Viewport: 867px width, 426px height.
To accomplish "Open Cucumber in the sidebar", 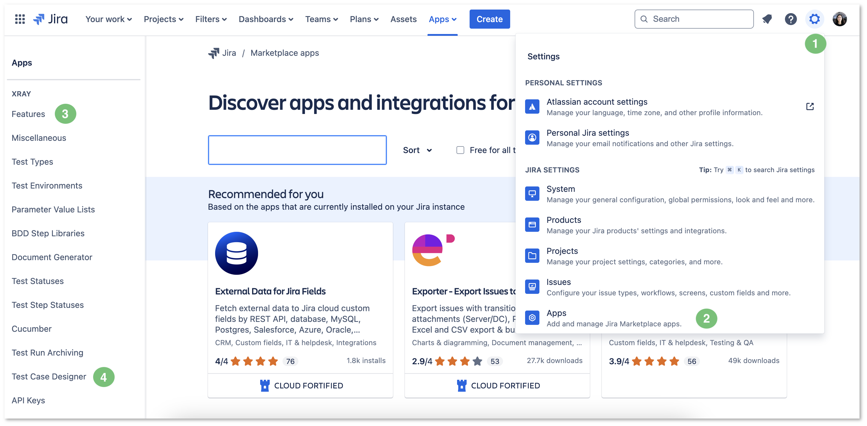I will (32, 329).
